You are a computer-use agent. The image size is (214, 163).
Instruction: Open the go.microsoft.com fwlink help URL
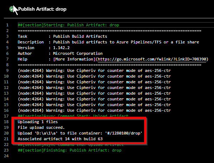pyautogui.click(x=152, y=59)
